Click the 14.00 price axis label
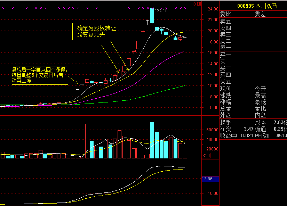This screenshot has width=287, height=206. [213, 64]
